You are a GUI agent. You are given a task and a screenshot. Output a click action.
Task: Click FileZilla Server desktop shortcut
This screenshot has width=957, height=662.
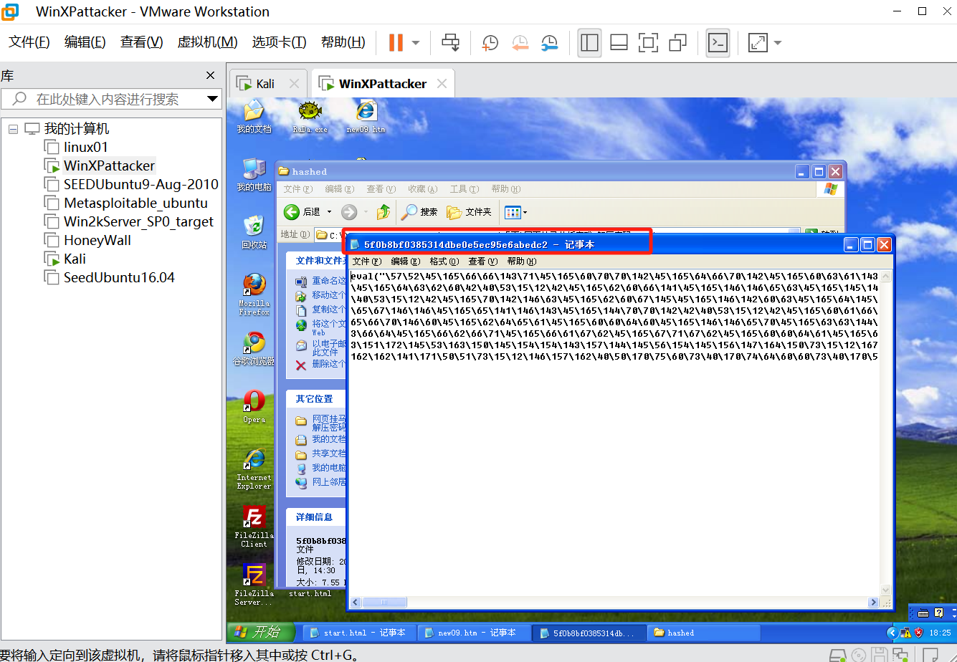[x=254, y=585]
